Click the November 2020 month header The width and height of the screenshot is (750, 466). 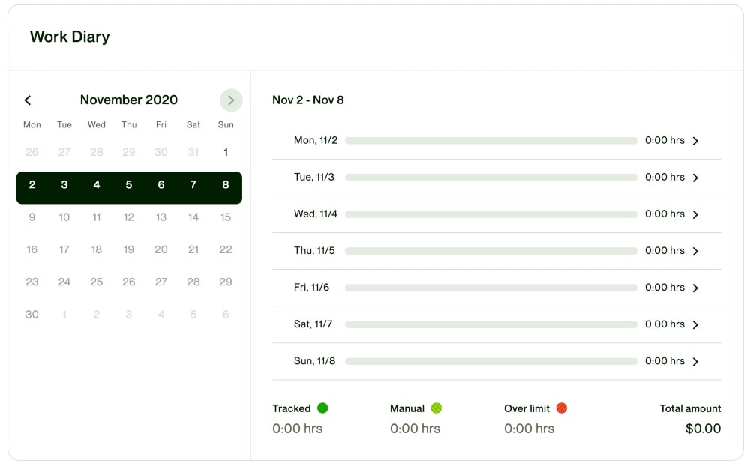pos(128,100)
